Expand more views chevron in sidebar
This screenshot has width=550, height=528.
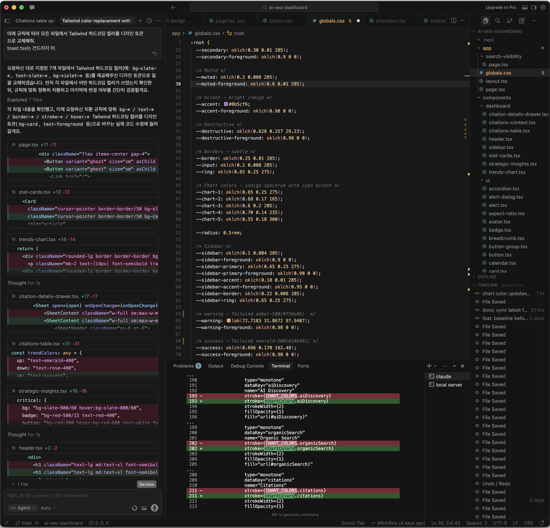coord(534,21)
